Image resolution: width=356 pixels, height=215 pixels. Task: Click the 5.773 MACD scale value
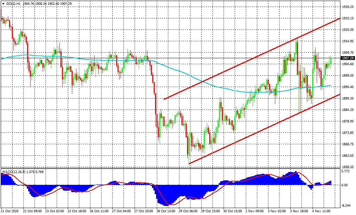coord(346,171)
